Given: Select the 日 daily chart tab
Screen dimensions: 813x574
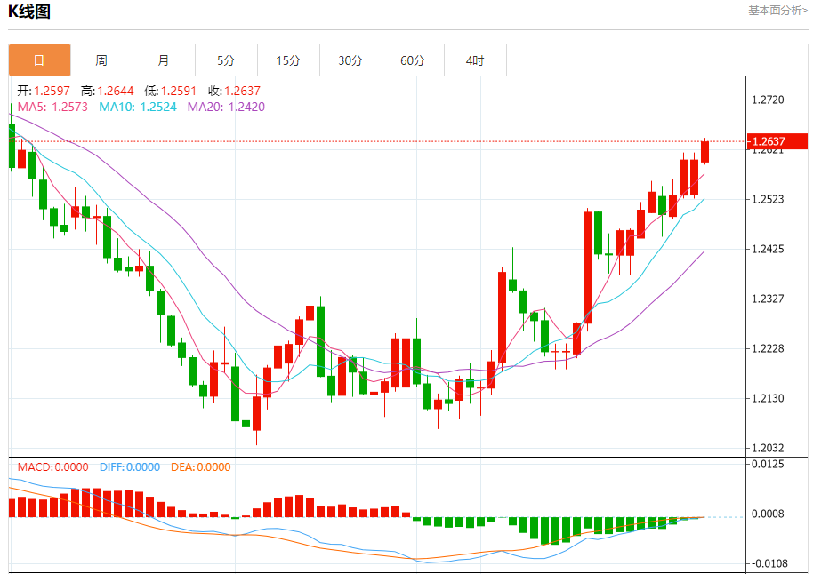Looking at the screenshot, I should [39, 60].
